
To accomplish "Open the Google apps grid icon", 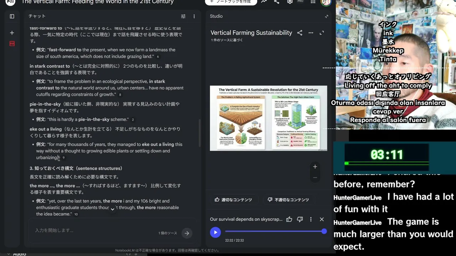I will pyautogui.click(x=313, y=2).
